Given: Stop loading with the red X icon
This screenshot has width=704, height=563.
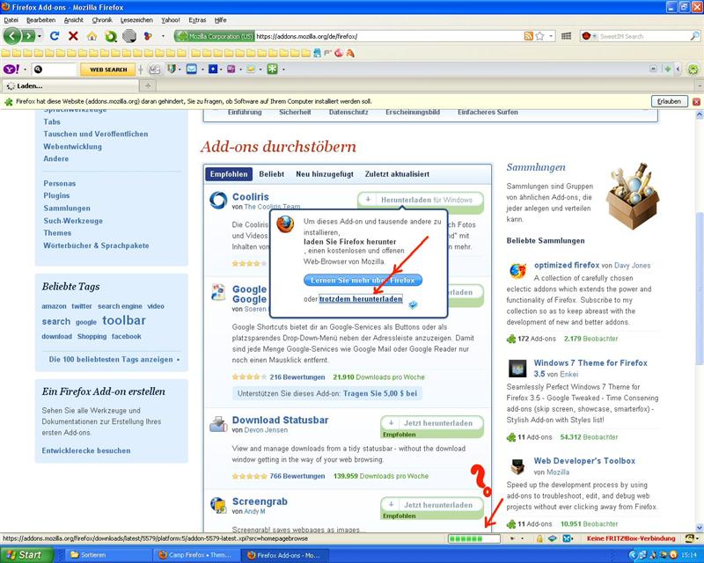Looking at the screenshot, I should (x=73, y=36).
